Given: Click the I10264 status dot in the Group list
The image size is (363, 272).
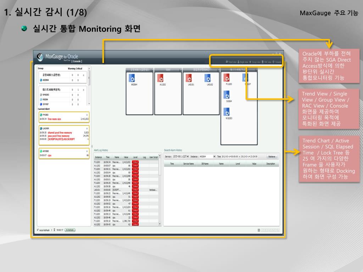Looking at the screenshot, I should tap(41, 100).
